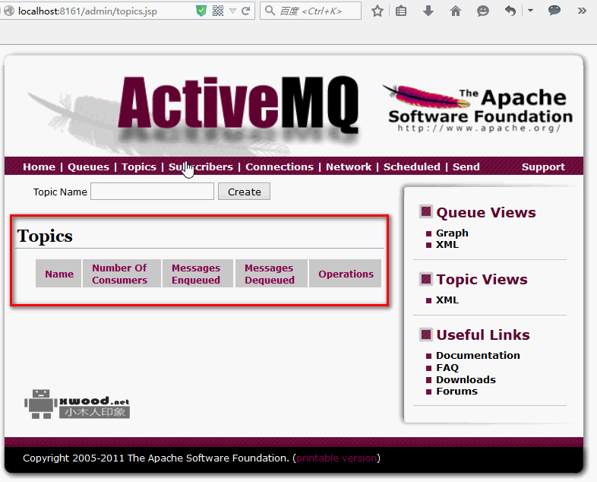Click the bookmark star icon
Viewport: 597px width, 482px height.
[377, 11]
